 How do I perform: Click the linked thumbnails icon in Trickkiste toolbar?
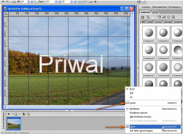pyautogui.click(x=164, y=17)
